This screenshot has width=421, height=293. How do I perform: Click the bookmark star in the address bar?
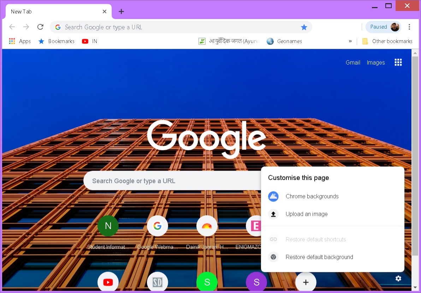point(304,27)
